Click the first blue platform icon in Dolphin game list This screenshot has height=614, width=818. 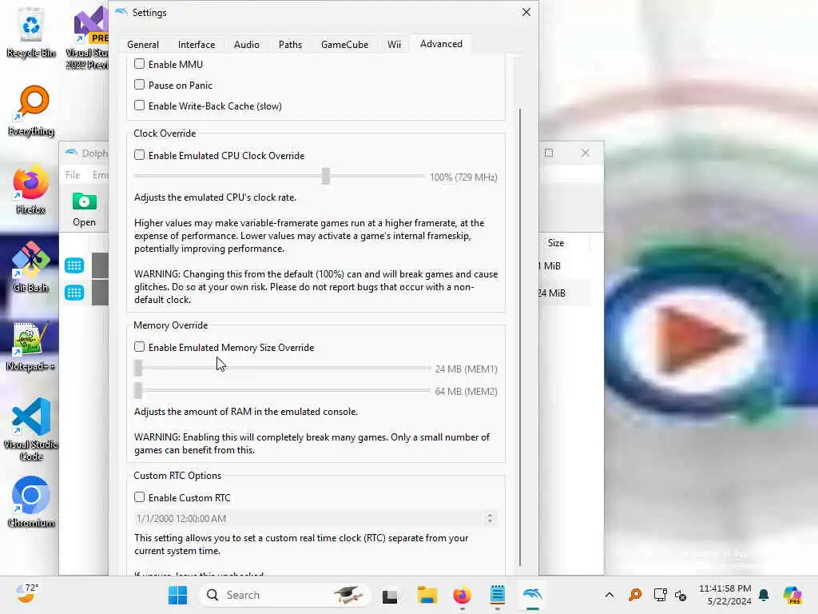coord(74,265)
